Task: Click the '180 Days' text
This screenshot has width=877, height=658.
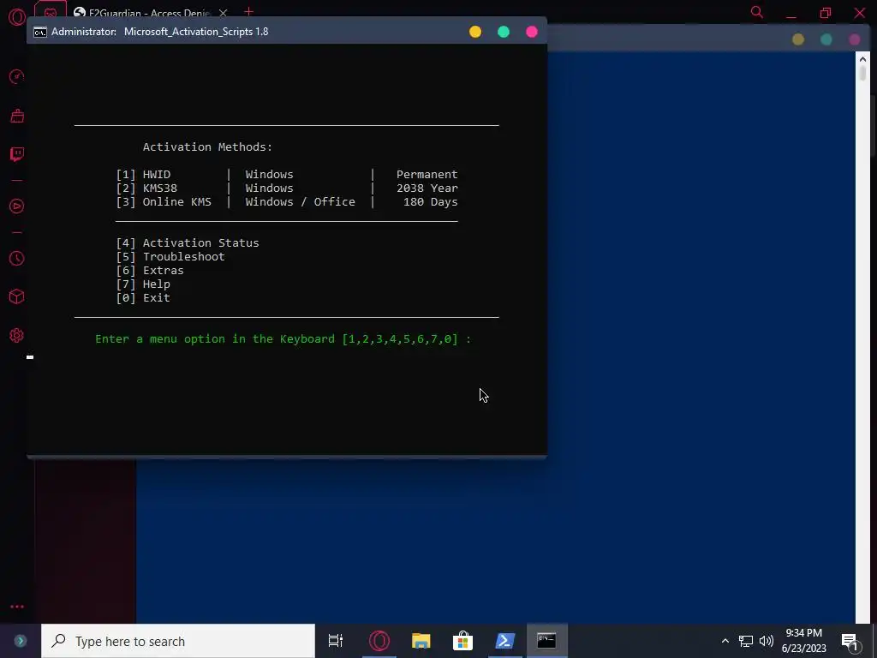Action: tap(431, 202)
